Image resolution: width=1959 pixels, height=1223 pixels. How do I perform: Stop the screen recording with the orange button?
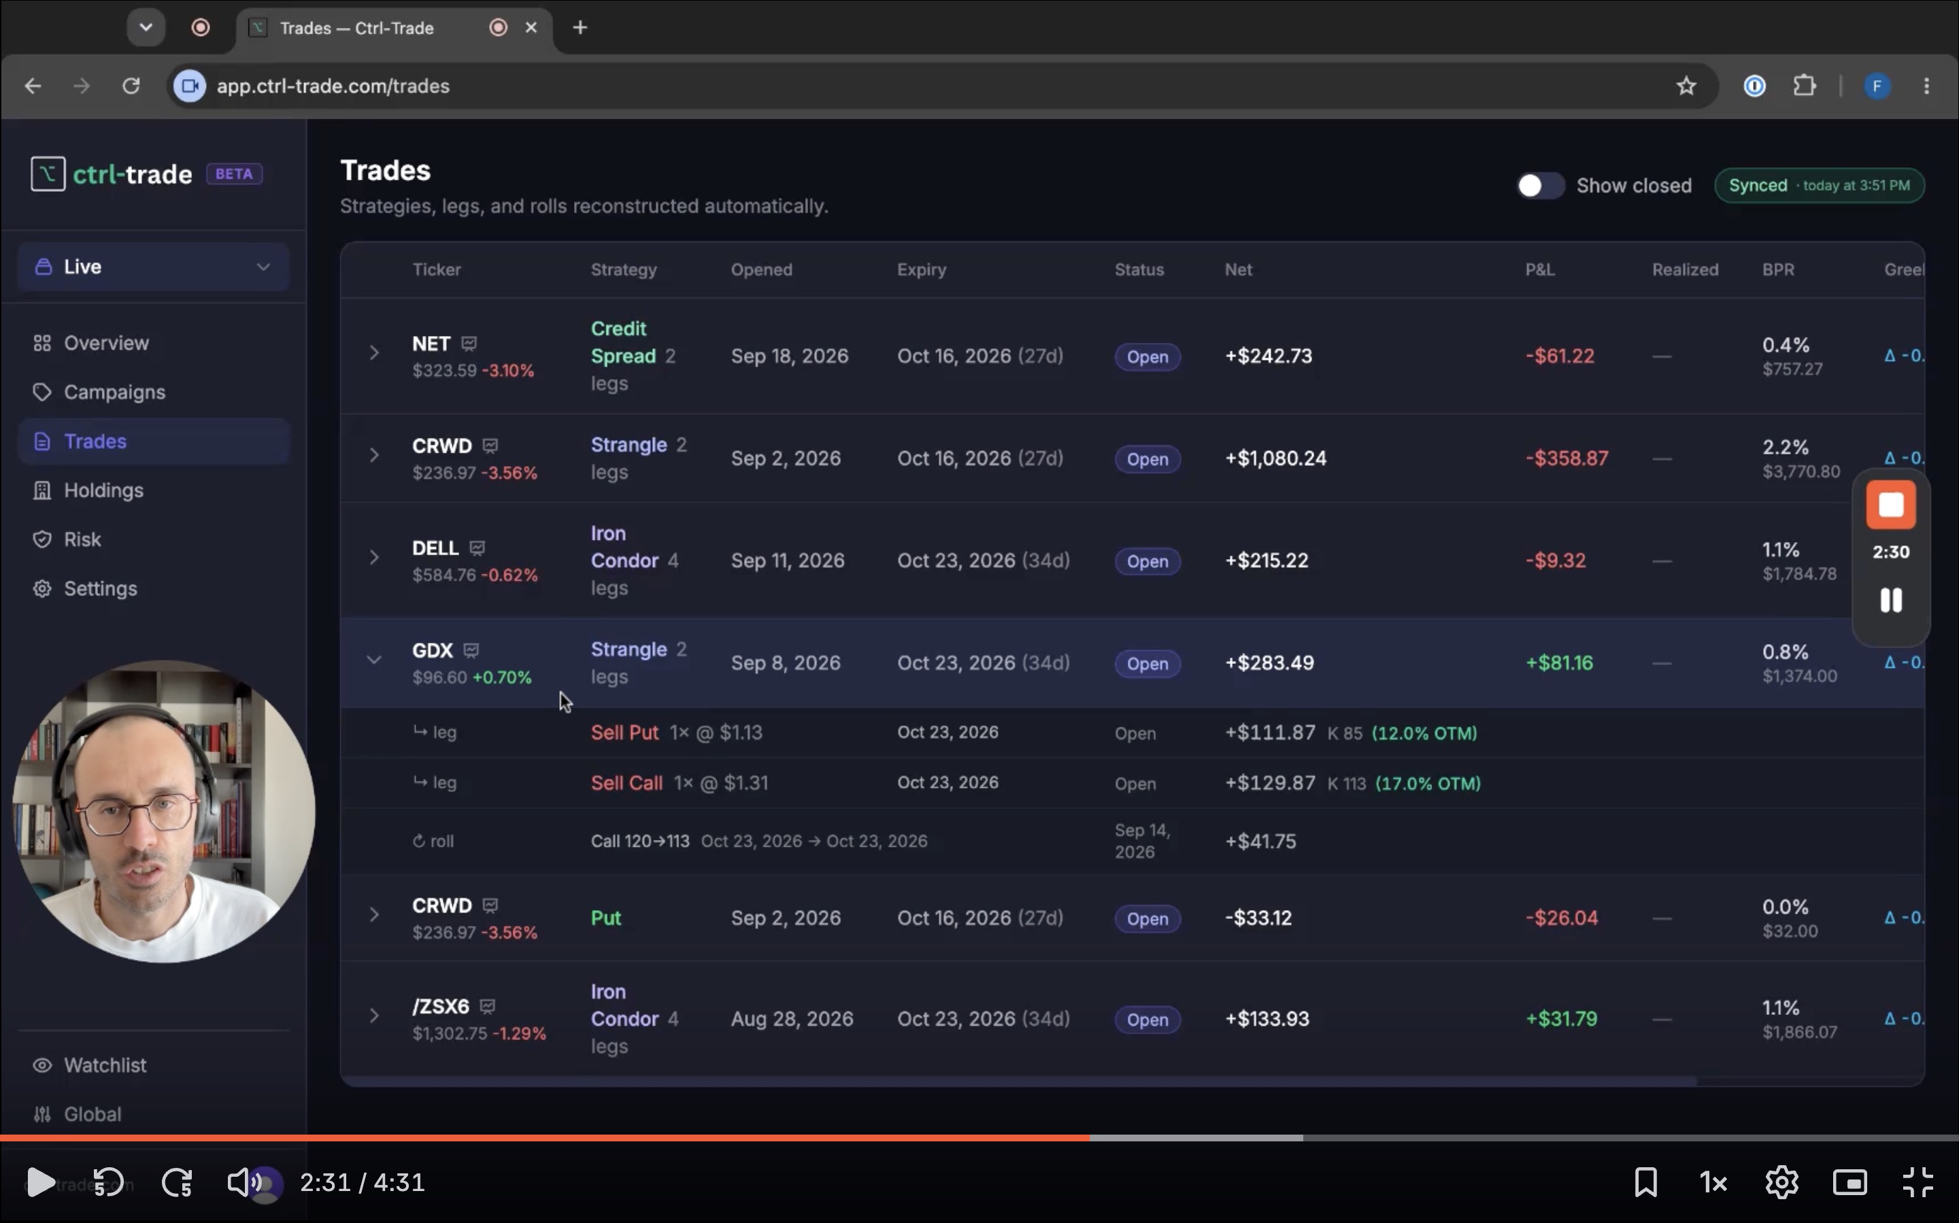1890,505
